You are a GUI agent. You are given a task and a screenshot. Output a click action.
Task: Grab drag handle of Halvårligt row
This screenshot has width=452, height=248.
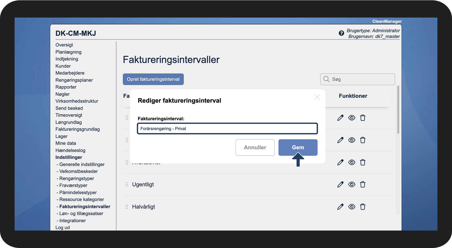[x=127, y=207]
